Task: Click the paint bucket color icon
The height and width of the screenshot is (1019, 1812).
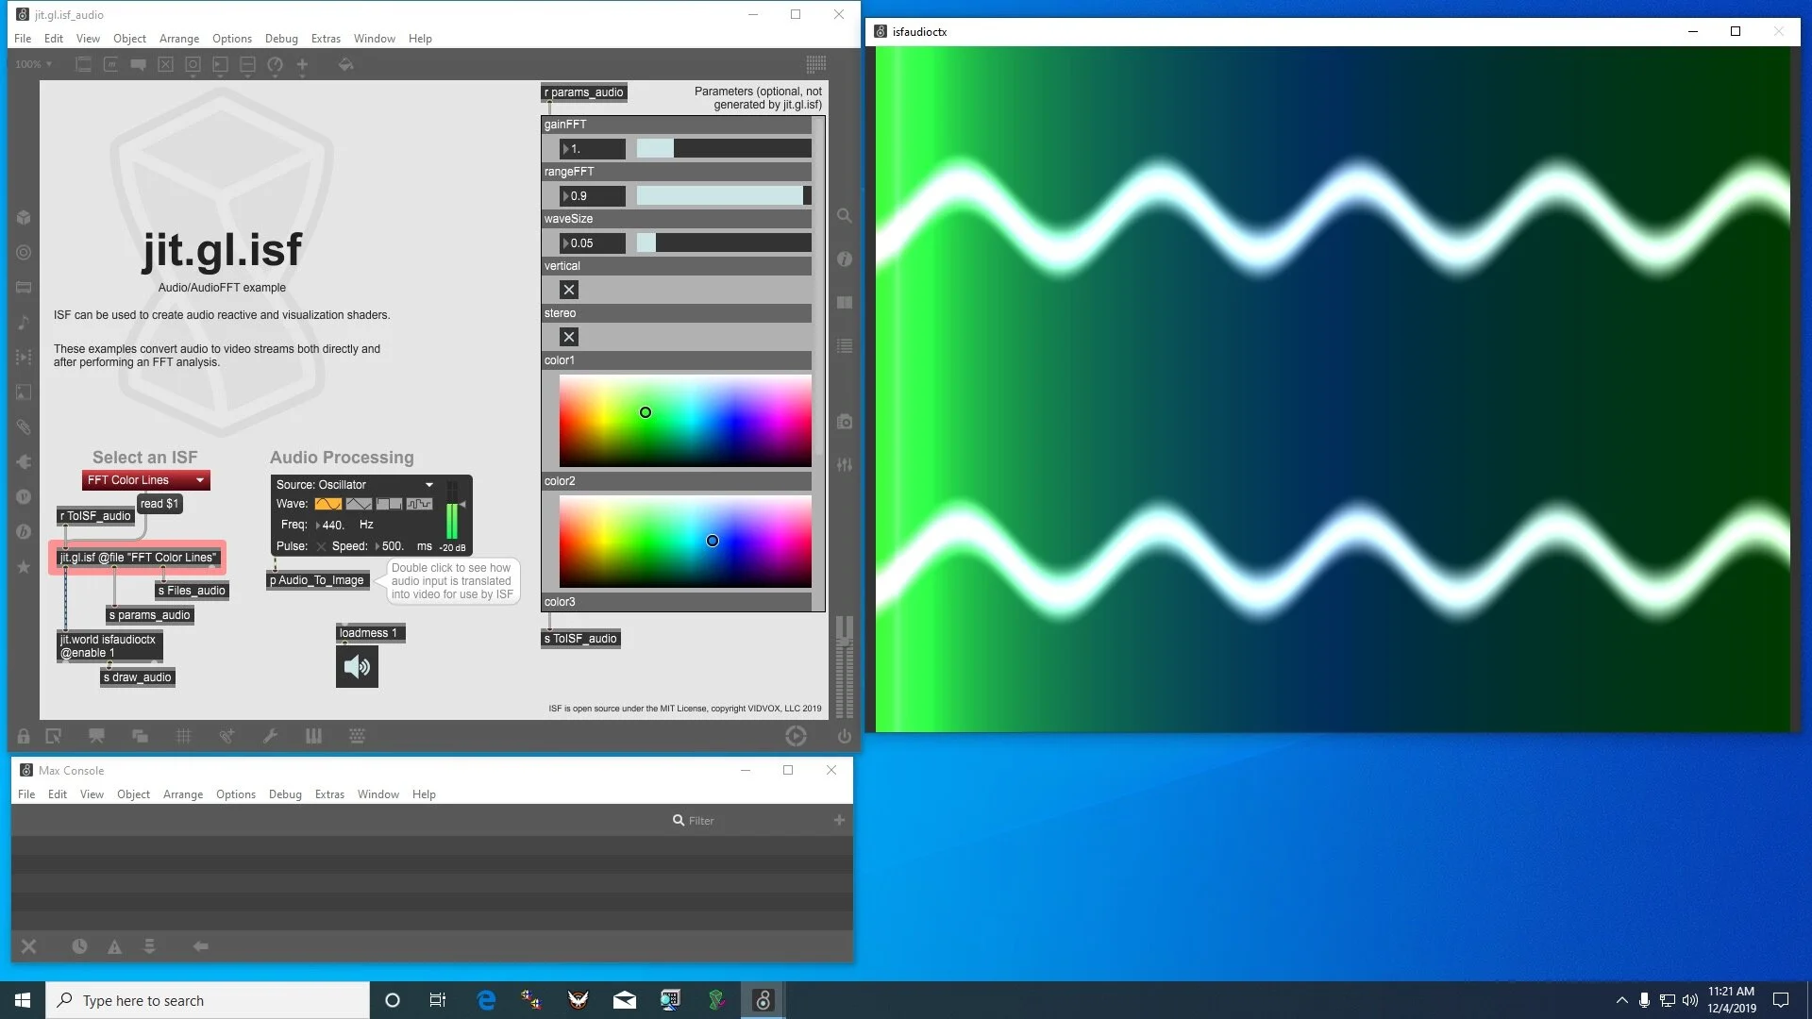Action: pyautogui.click(x=345, y=65)
